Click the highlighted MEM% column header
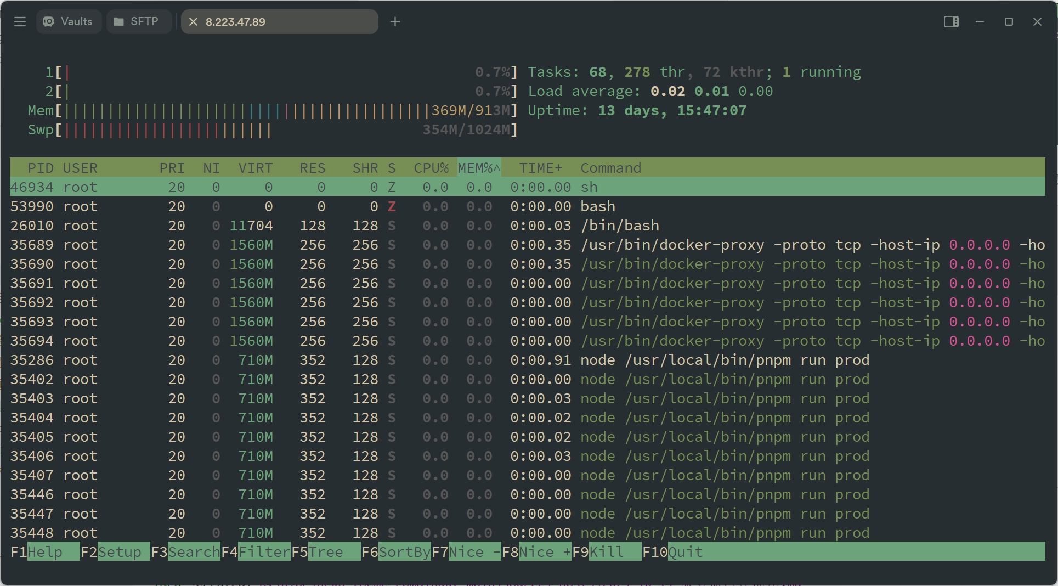Viewport: 1058px width, 586px height. coord(479,168)
